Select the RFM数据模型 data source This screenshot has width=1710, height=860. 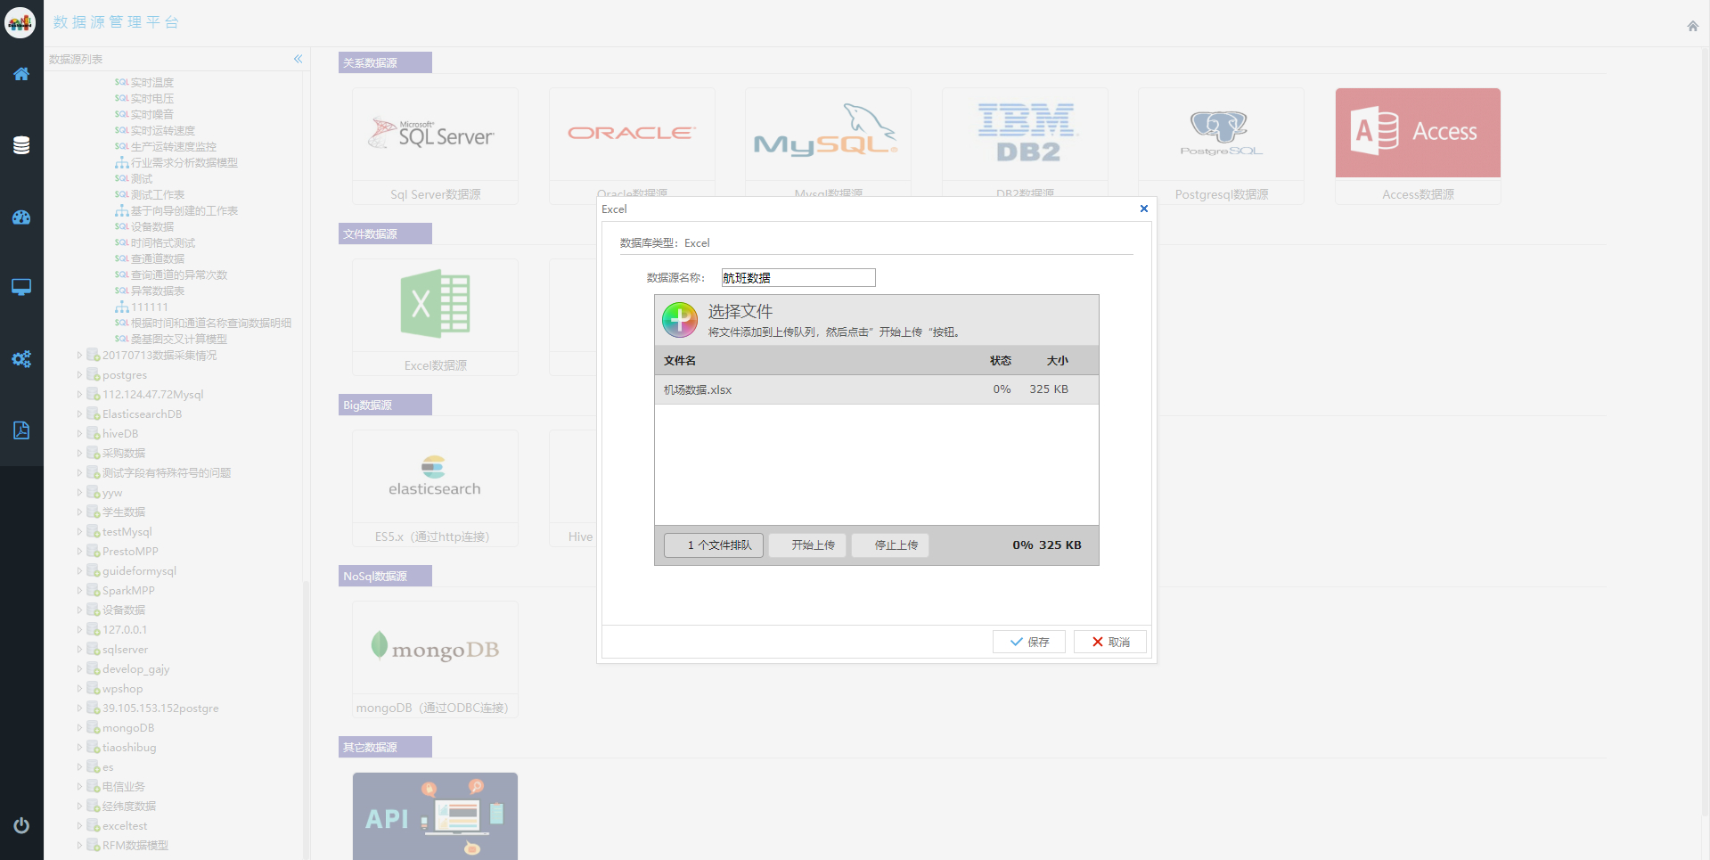click(x=135, y=846)
